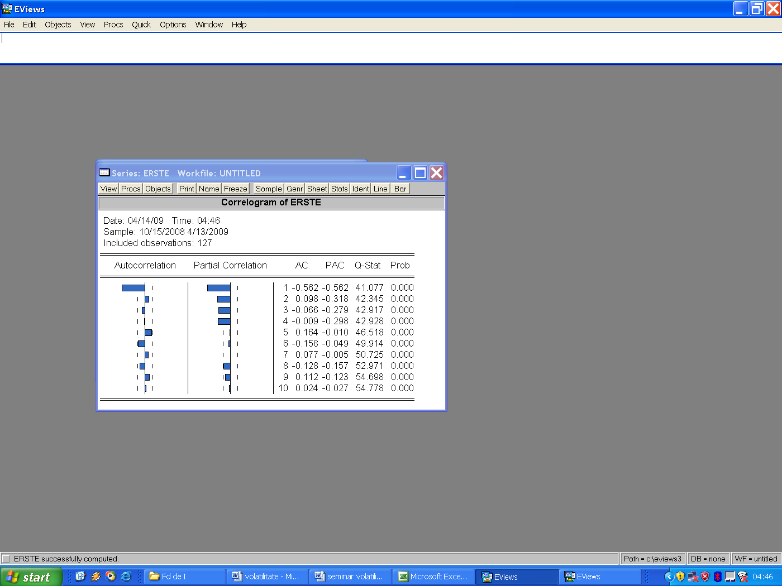
Task: Click the Ident button
Action: [360, 189]
